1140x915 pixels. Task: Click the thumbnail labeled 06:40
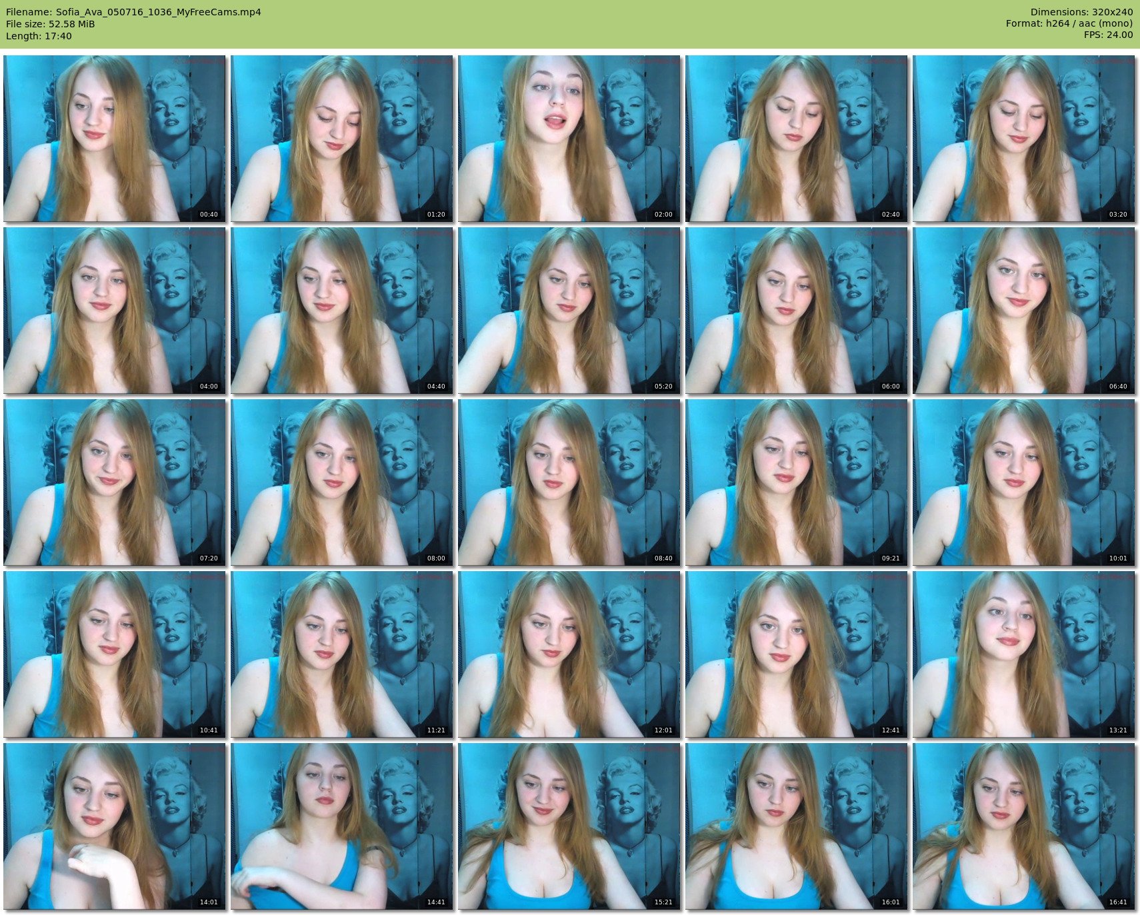(1023, 310)
